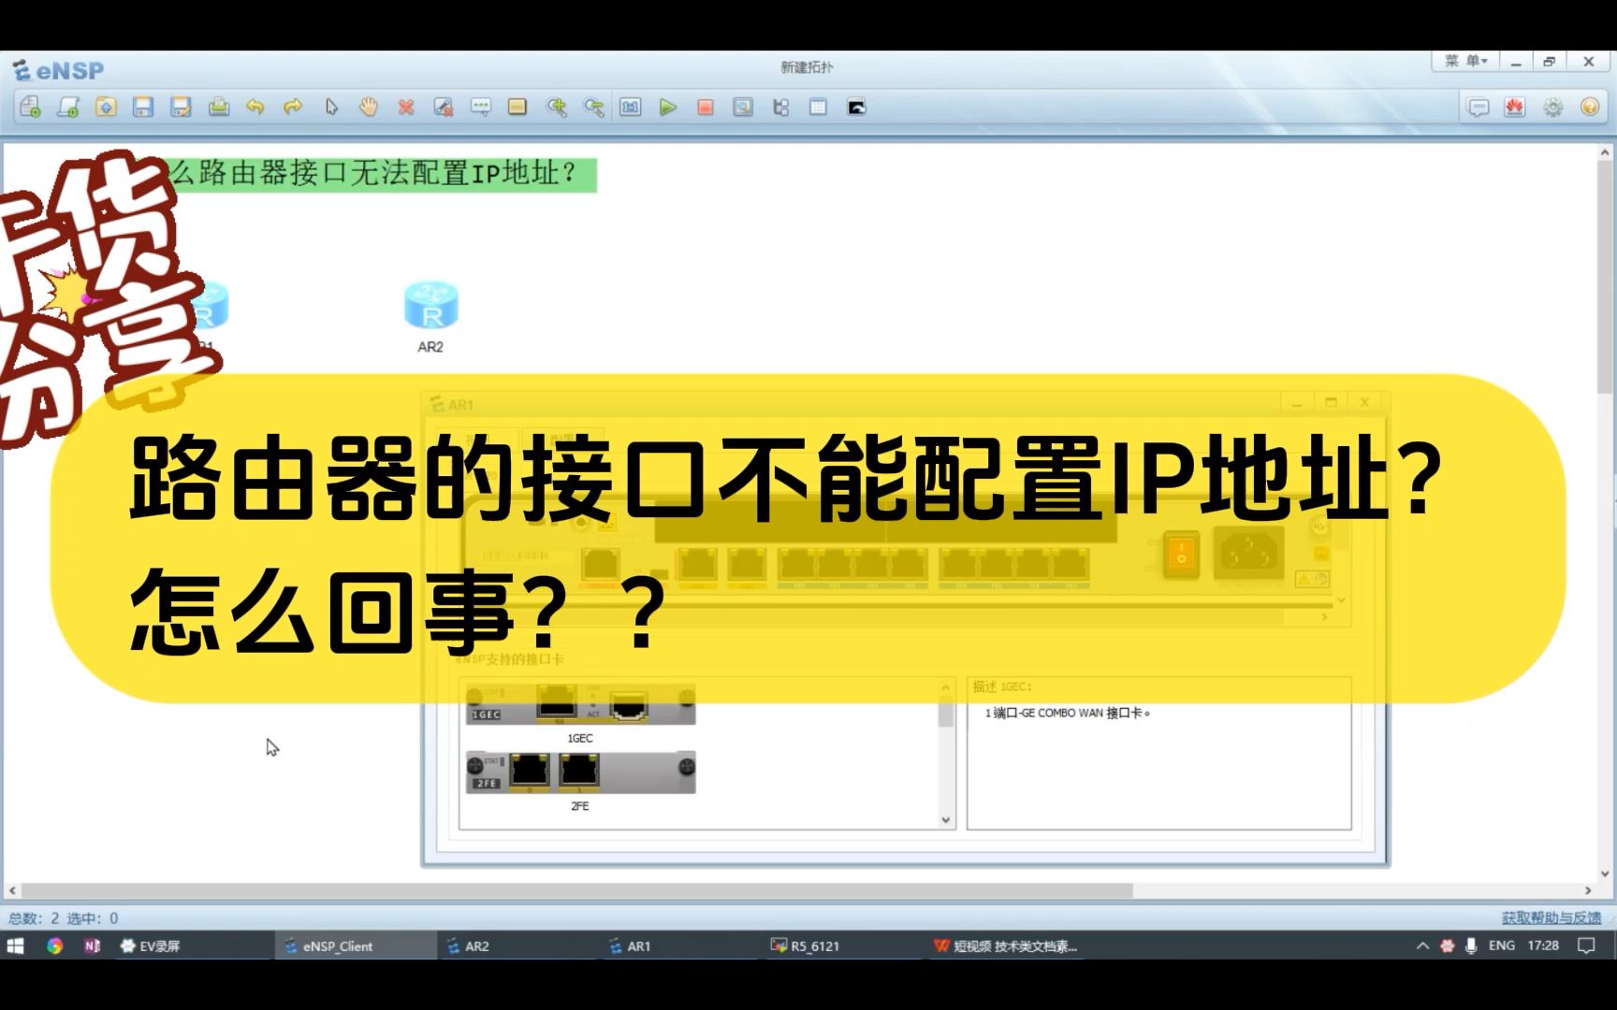Open eNSP settings gear
The image size is (1617, 1010).
pos(1553,108)
